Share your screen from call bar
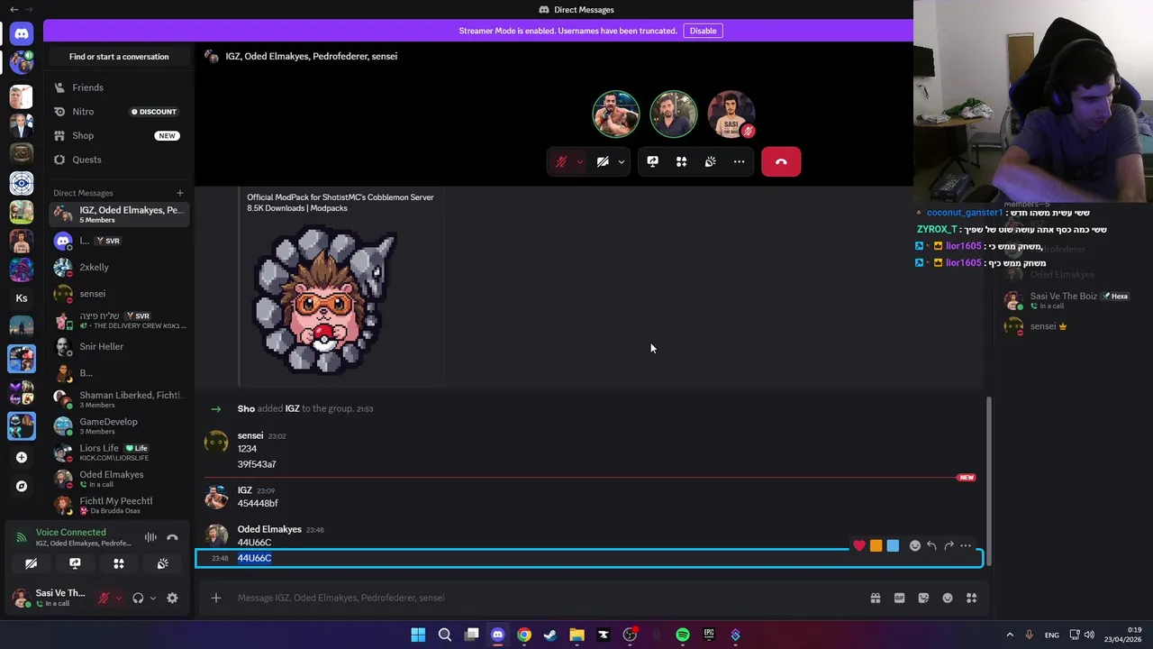 coord(653,161)
